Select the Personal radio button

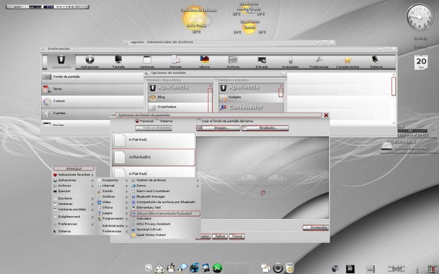point(137,121)
